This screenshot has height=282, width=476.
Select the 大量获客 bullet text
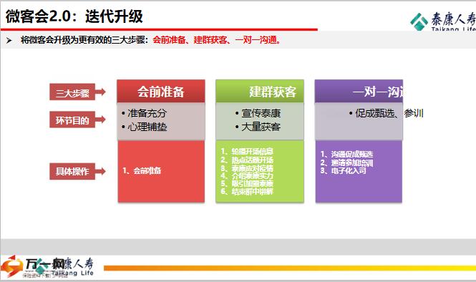coord(261,127)
